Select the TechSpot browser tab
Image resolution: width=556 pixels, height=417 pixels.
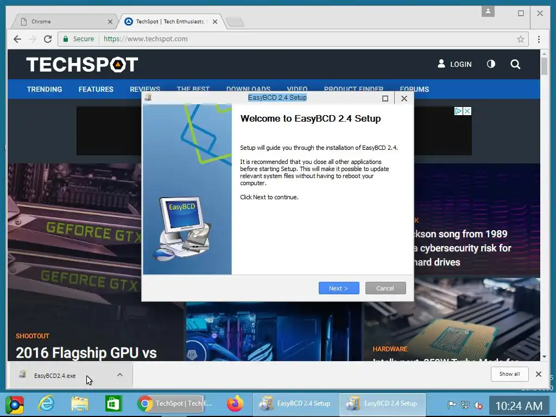[x=171, y=22]
